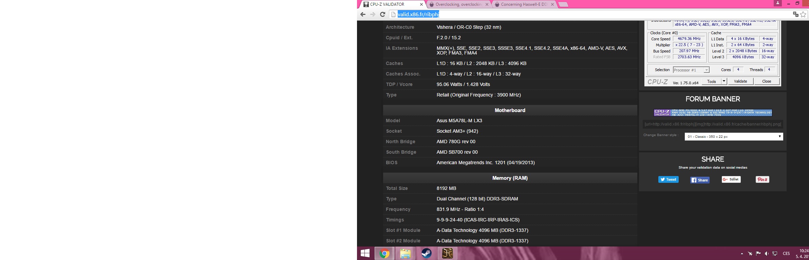Image resolution: width=809 pixels, height=260 pixels.
Task: Click the American Megatrends BIOS value
Action: (x=485, y=162)
